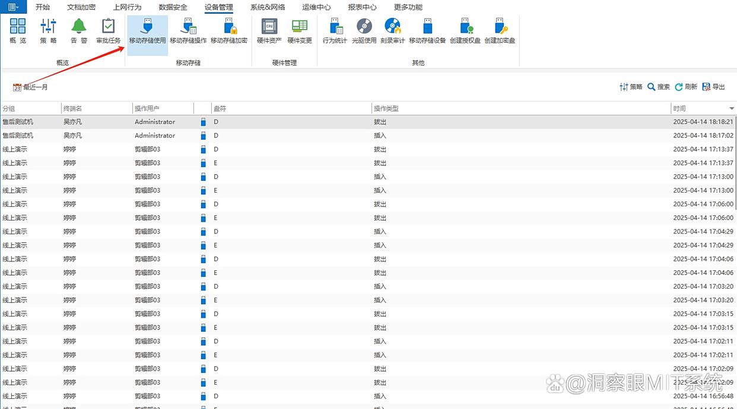Click the time cell 2025-04-14 17:02:11 for drive E

pos(703,355)
